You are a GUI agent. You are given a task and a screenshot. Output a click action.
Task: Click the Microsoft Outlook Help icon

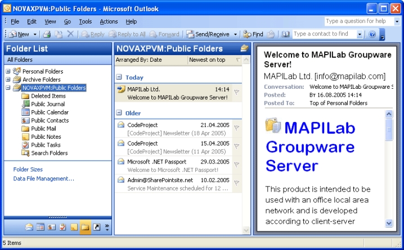click(372, 34)
